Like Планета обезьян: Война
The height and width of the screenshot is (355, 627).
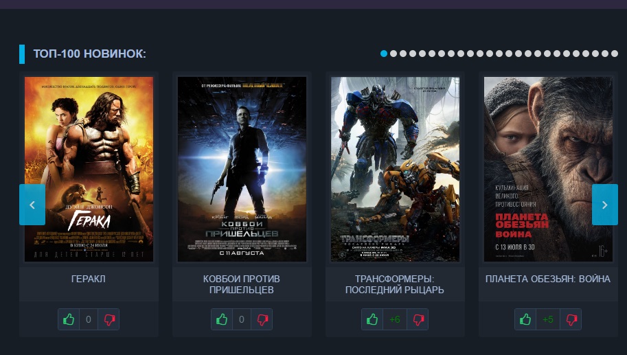click(x=525, y=319)
